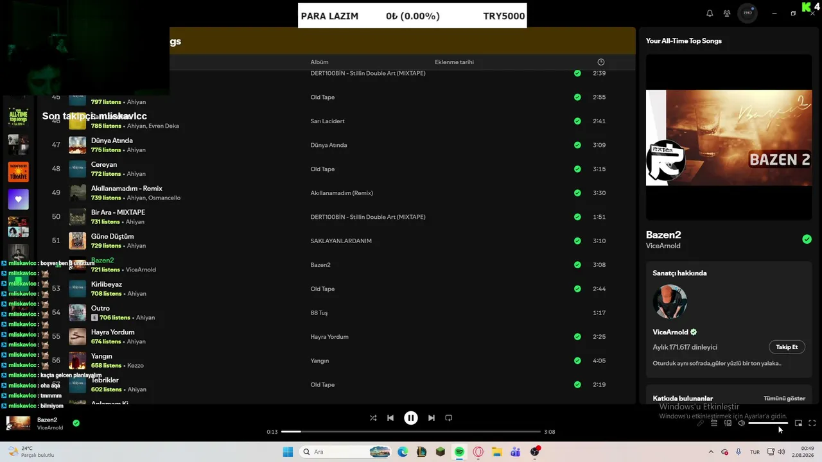
Task: Adjust the volume slider
Action: tap(768, 423)
